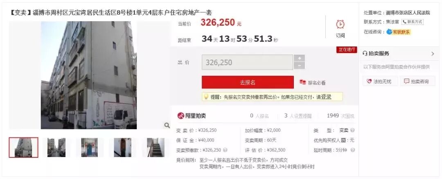Click the phone 联系方式 contact button
This screenshot has width=442, height=179.
pyautogui.click(x=413, y=22)
